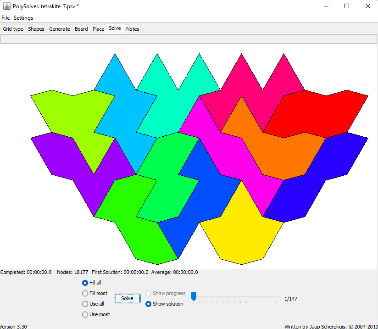The height and width of the screenshot is (329, 378).
Task: Open the Board tab
Action: click(81, 29)
